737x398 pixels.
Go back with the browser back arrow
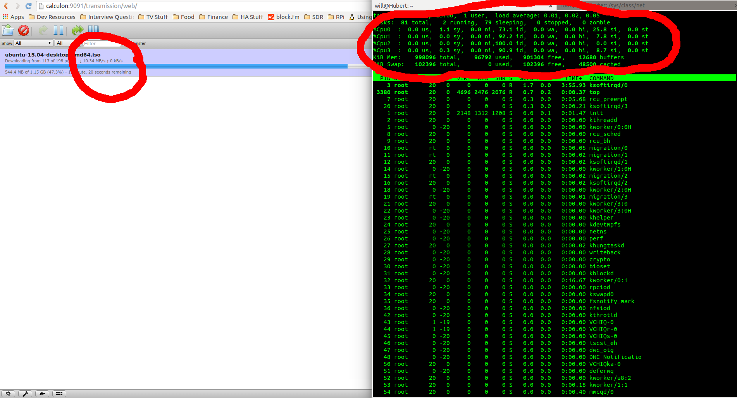6,6
